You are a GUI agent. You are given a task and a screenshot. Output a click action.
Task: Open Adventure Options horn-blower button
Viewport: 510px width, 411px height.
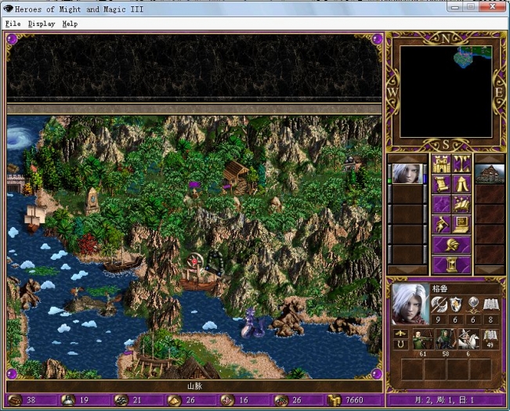441,225
